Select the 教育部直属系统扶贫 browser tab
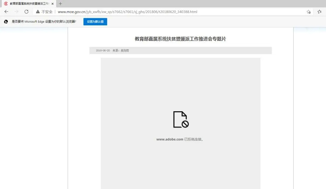This screenshot has width=326, height=189. click(29, 3)
